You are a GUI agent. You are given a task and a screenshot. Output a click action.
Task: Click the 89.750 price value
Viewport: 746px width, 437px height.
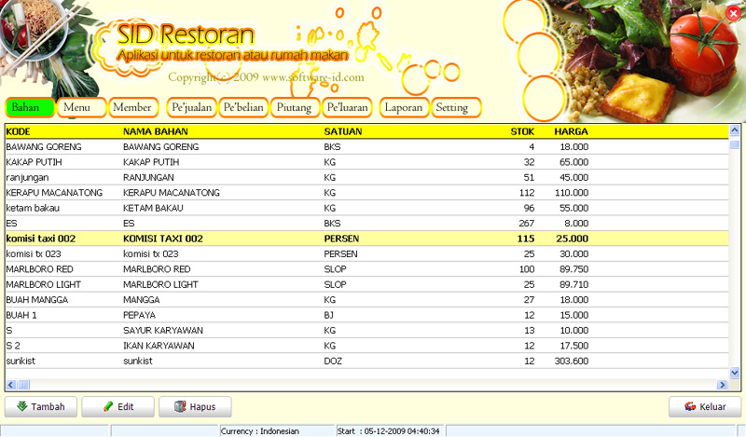click(573, 269)
